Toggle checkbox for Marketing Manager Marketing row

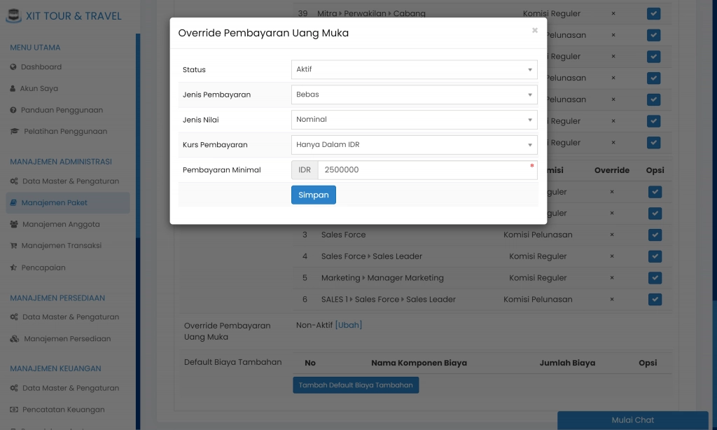pos(654,278)
